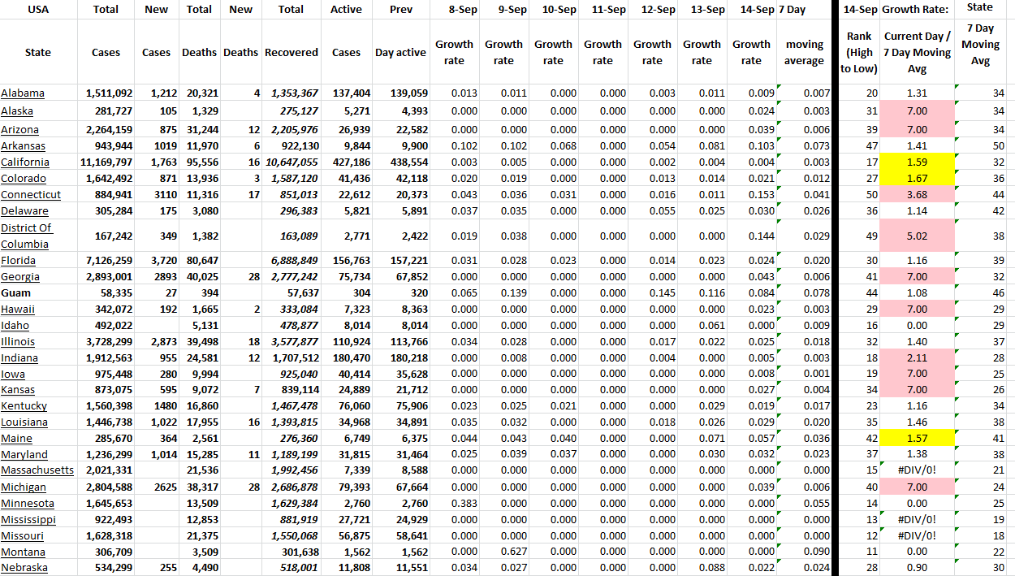Open the Alabama state link

point(23,93)
